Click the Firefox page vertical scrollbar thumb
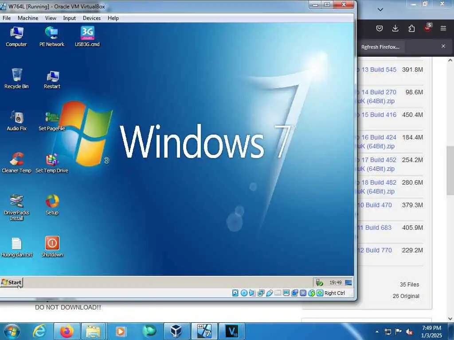 click(x=450, y=170)
